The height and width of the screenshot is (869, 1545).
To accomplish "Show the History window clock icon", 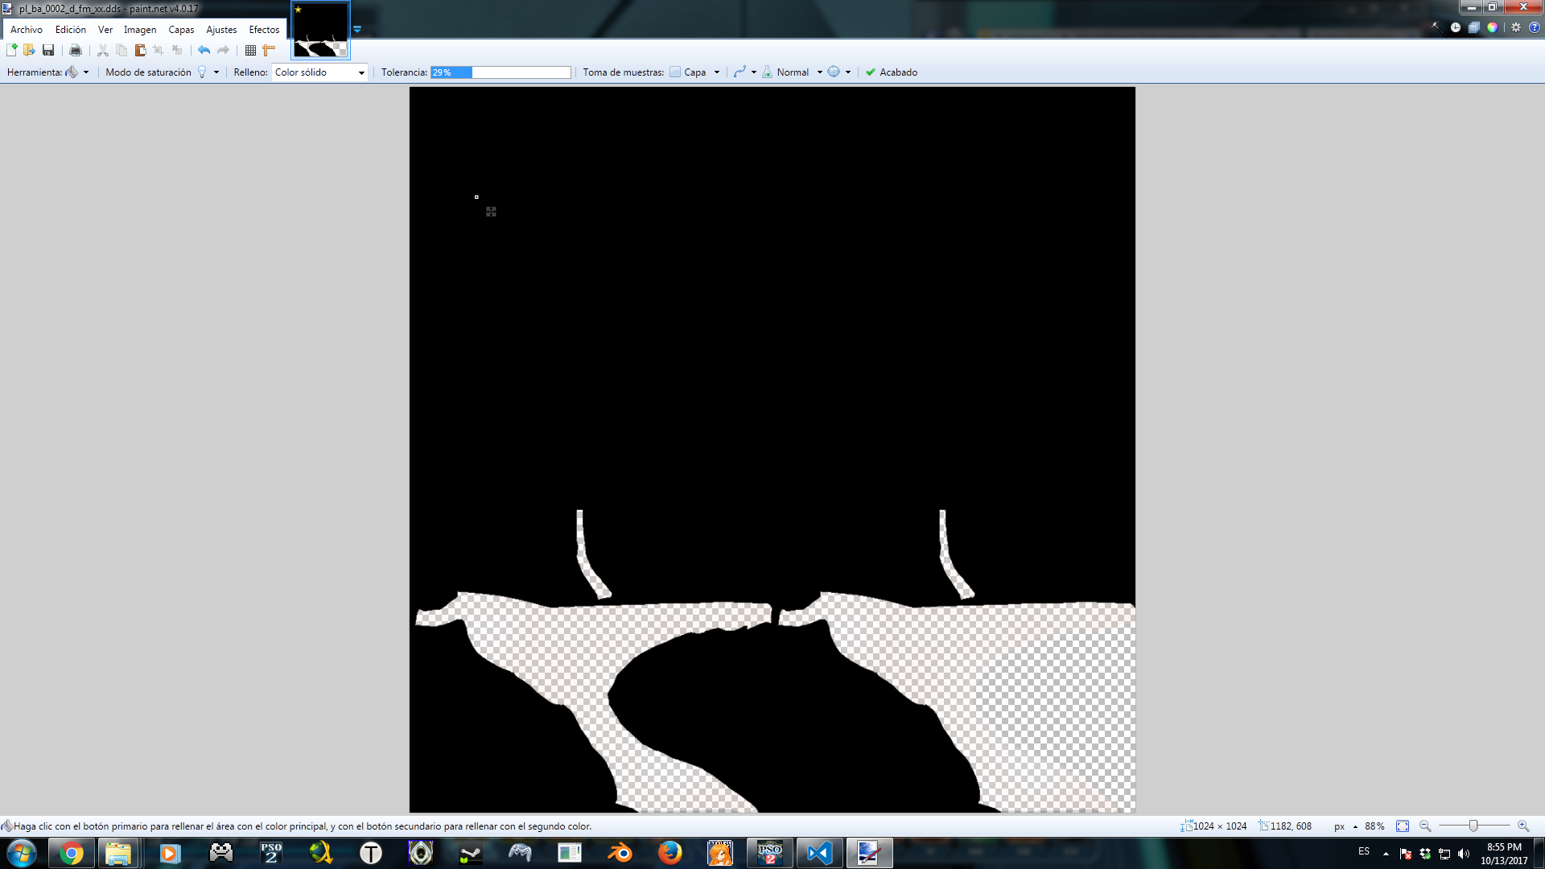I will click(x=1456, y=27).
